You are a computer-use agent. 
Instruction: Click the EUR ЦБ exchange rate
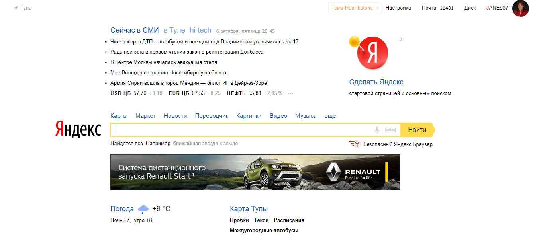[195, 93]
